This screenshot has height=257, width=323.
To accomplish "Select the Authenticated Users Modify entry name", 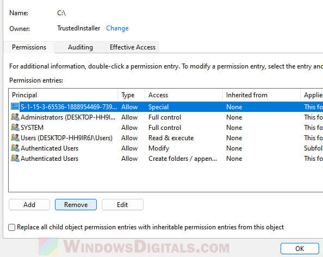I will point(49,148).
